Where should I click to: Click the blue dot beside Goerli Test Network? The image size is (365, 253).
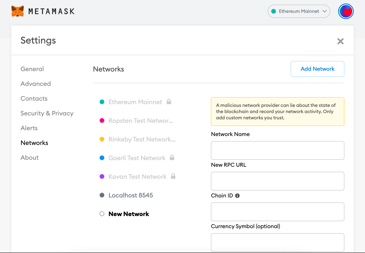click(102, 158)
